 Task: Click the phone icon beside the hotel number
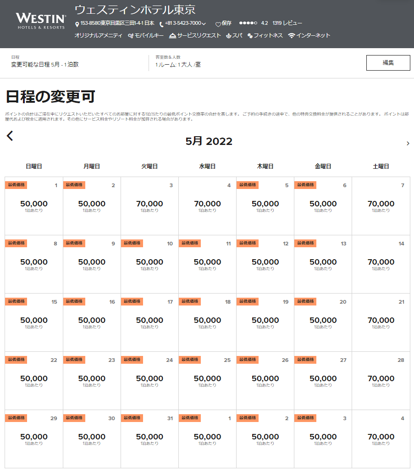(x=161, y=24)
